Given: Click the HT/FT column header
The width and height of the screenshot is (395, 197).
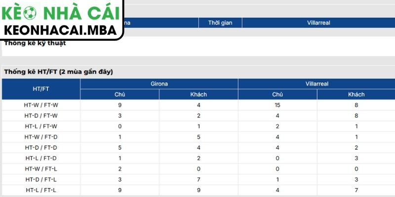Looking at the screenshot, I should point(41,89).
